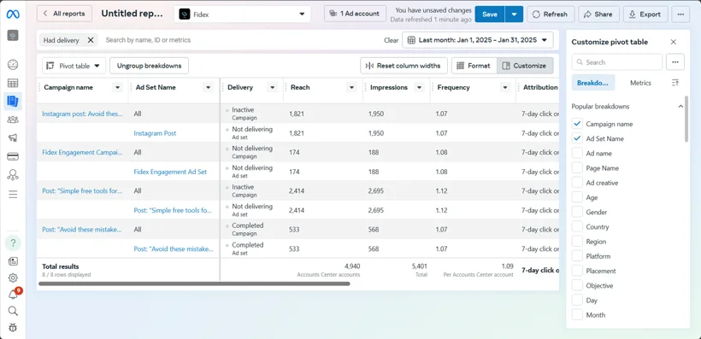Click the Meta logo icon
The width and height of the screenshot is (701, 339).
pyautogui.click(x=13, y=15)
